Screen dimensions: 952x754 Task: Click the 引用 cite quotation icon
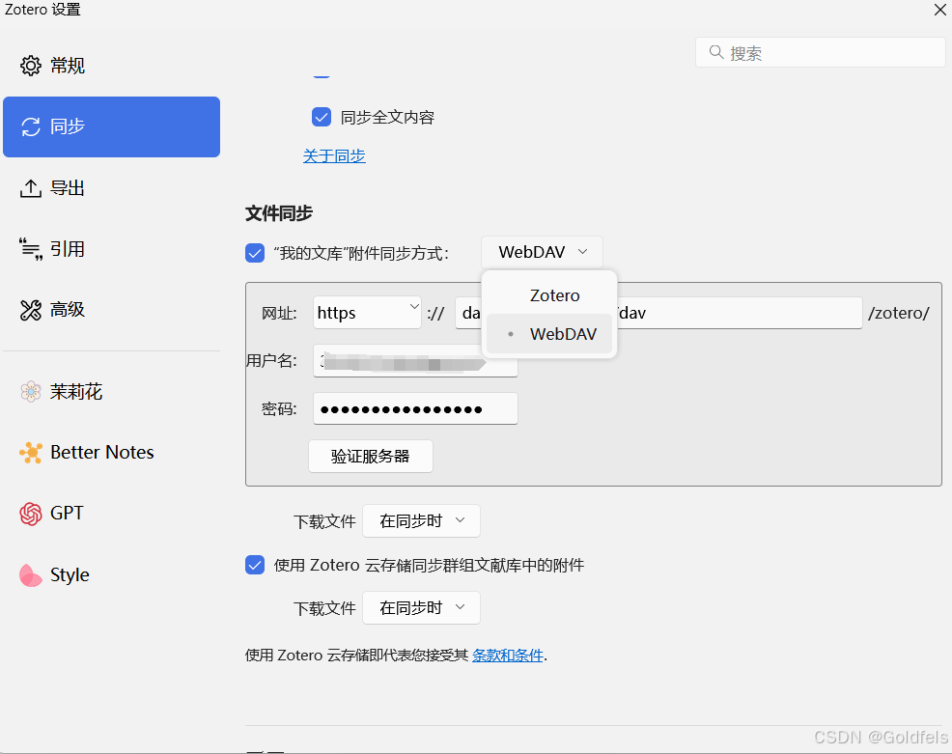tap(31, 249)
